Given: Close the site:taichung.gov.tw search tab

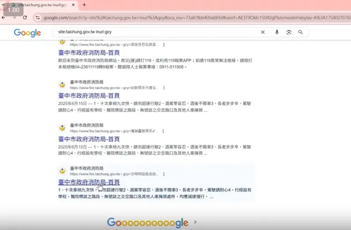Looking at the screenshot, I should click(x=73, y=5).
